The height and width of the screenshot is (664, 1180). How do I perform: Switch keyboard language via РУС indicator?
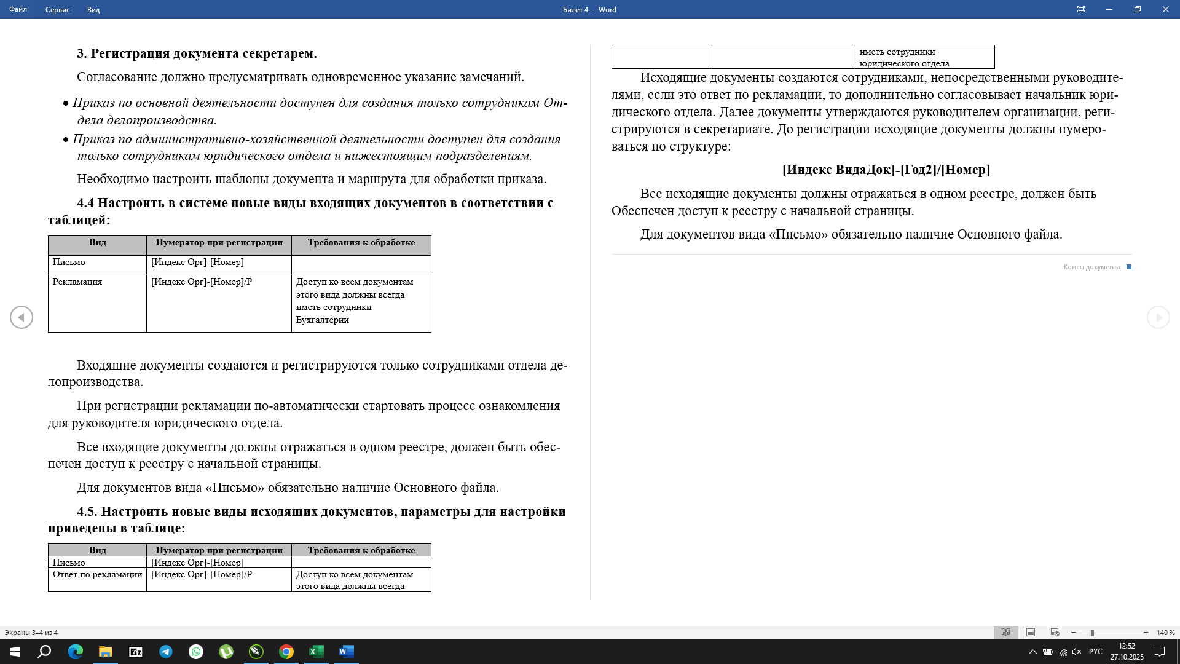pyautogui.click(x=1096, y=652)
